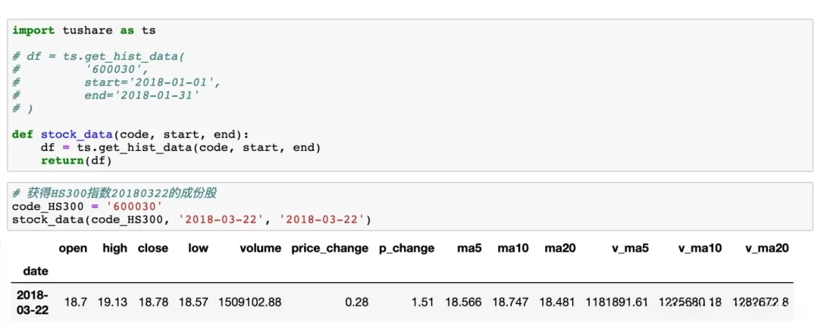The height and width of the screenshot is (326, 818).
Task: Click the 2018-03-22 row label
Action: [32, 302]
